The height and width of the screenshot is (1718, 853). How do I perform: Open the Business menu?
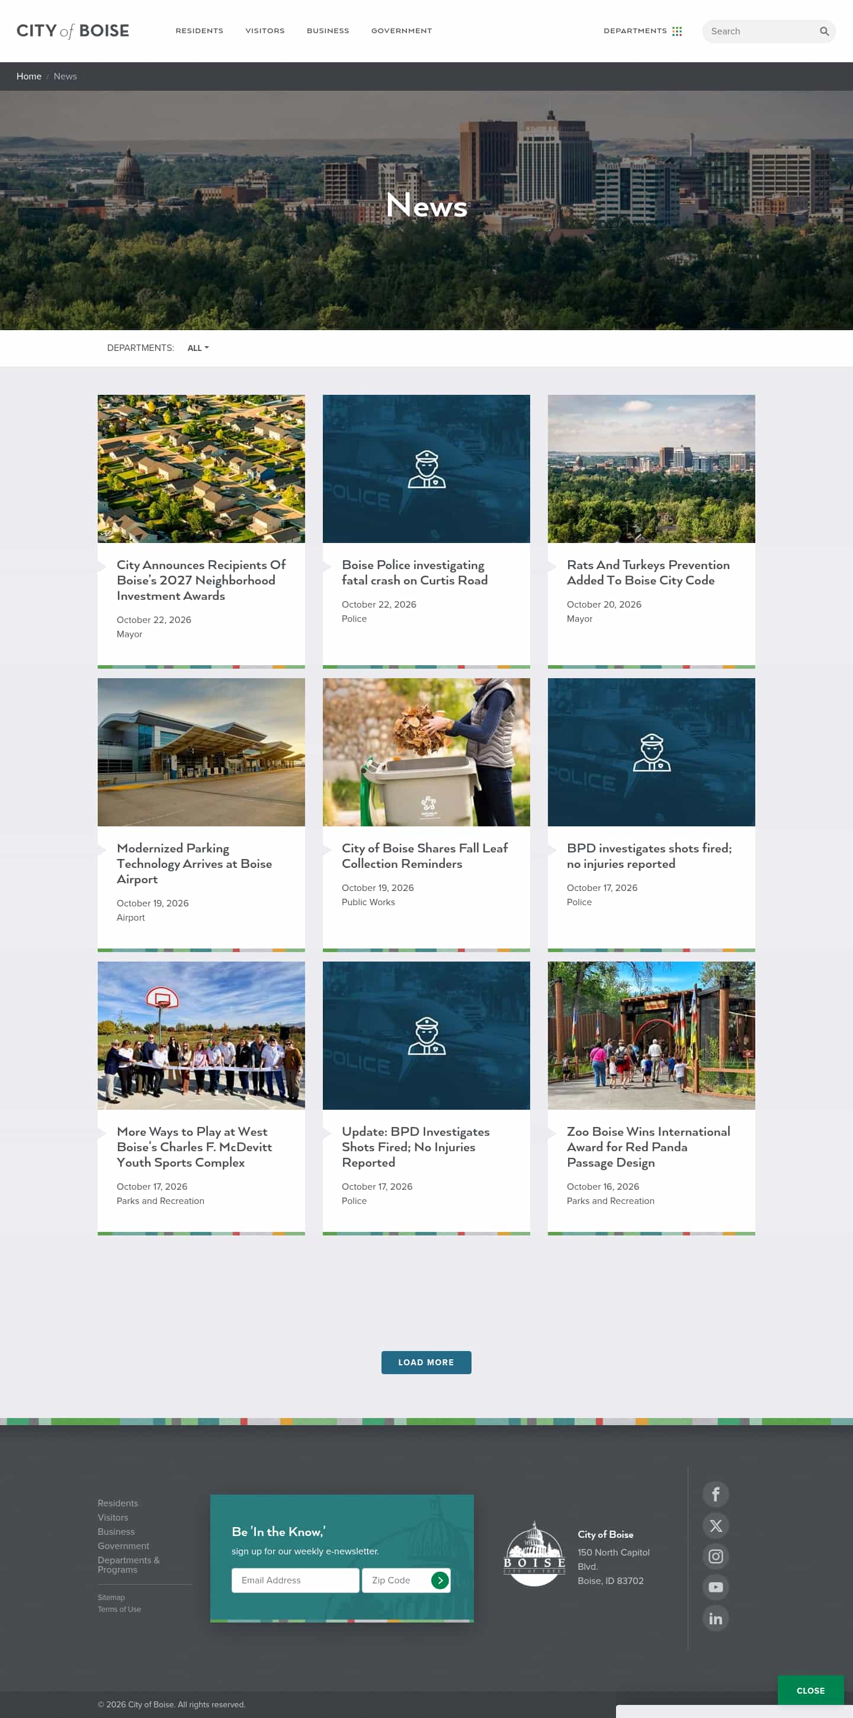328,31
